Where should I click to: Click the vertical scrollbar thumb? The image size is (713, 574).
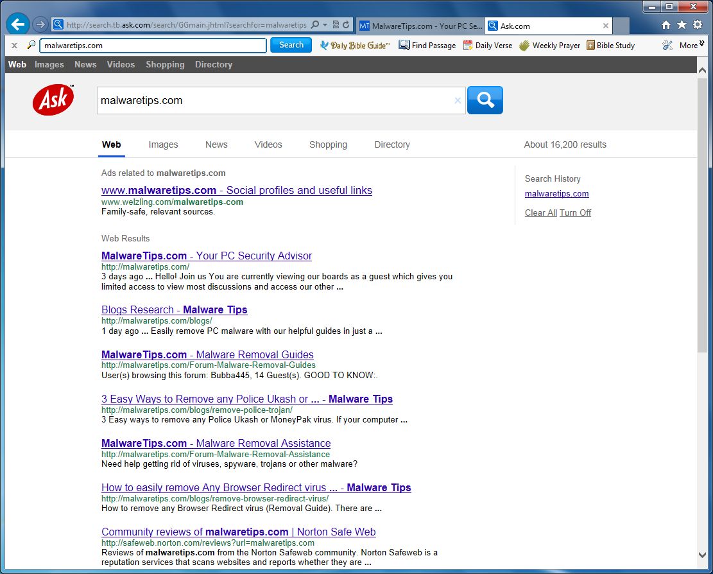702,214
